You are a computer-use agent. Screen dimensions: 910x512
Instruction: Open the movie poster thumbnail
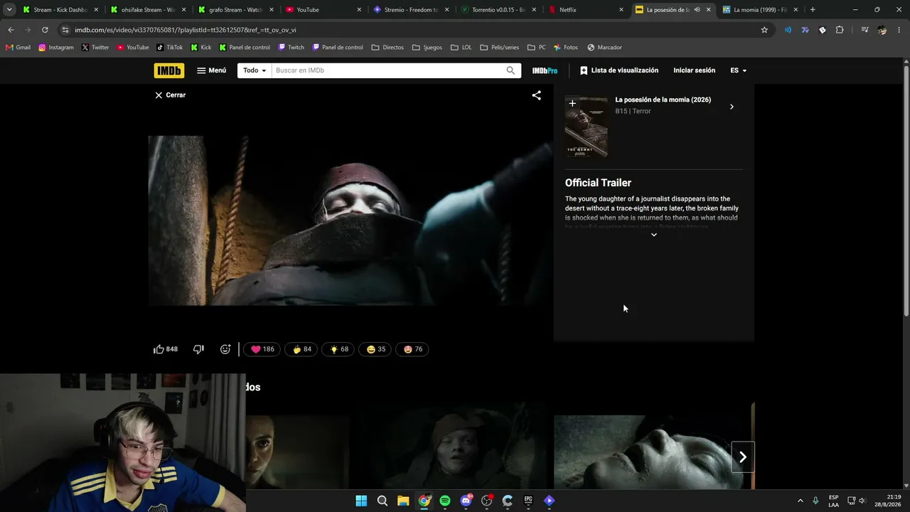click(x=587, y=127)
